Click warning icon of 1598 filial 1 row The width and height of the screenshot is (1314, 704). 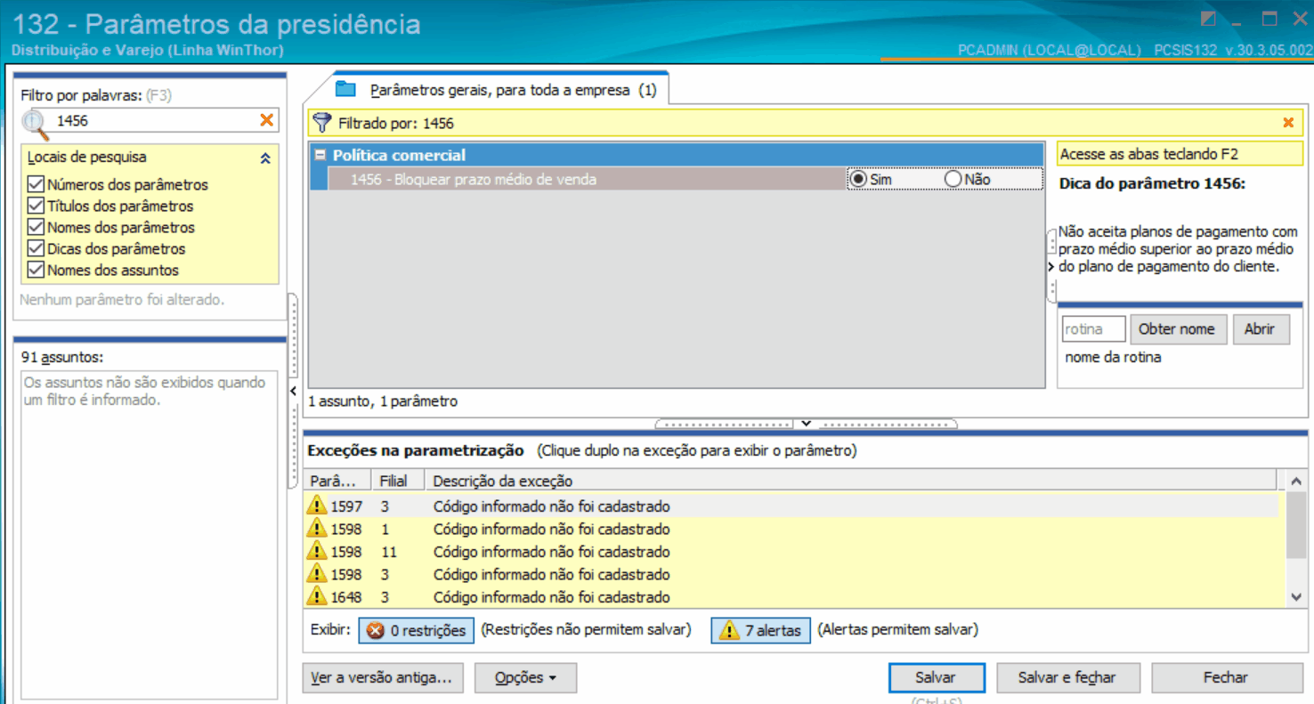click(x=317, y=529)
